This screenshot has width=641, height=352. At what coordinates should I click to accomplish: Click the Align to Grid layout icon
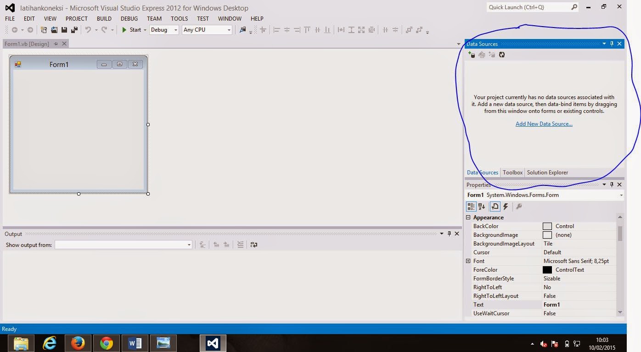pos(263,30)
